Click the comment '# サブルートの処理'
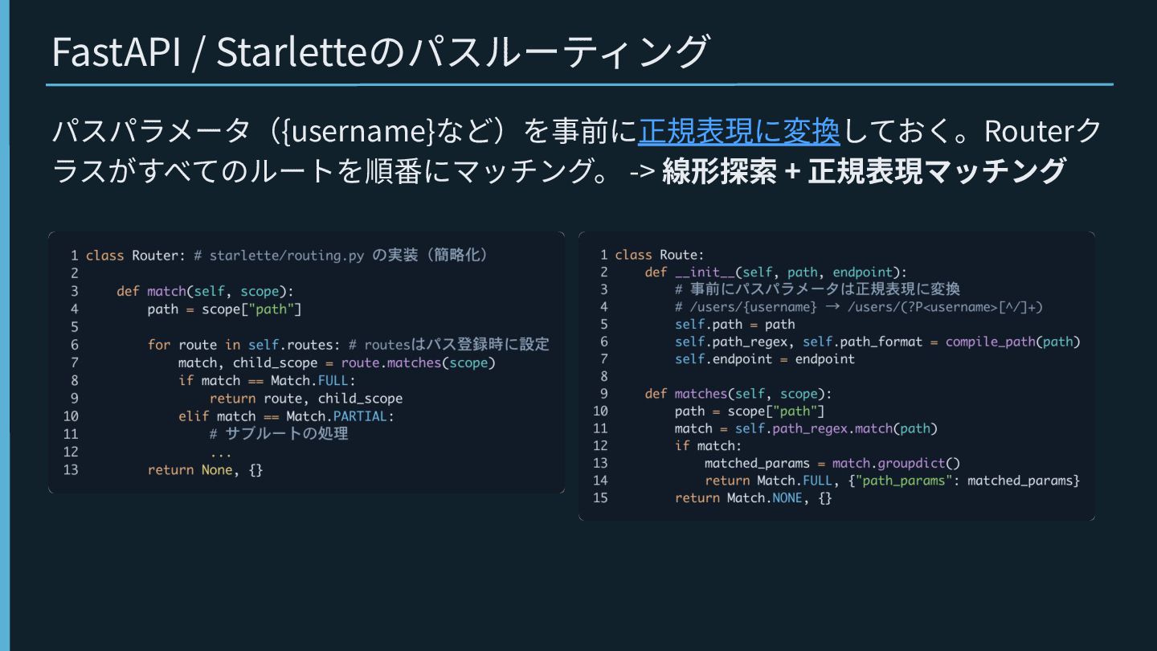This screenshot has width=1157, height=651. [x=278, y=434]
